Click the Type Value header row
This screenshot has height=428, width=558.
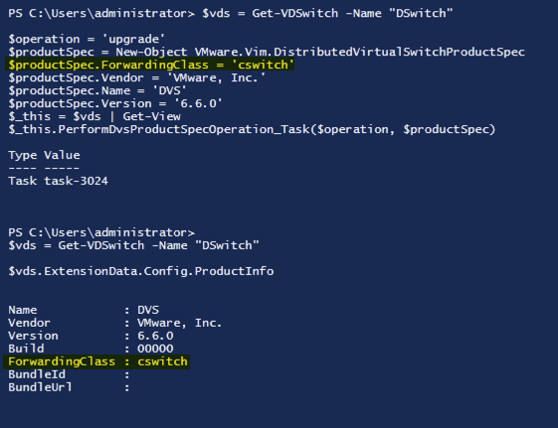(44, 155)
